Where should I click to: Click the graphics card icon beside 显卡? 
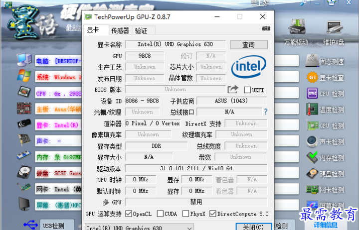[x=24, y=124]
